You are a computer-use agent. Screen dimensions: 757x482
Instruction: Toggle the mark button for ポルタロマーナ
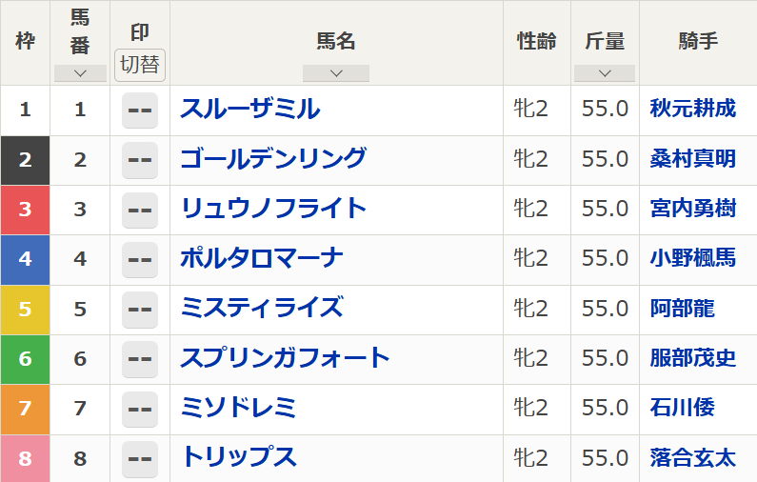(140, 260)
